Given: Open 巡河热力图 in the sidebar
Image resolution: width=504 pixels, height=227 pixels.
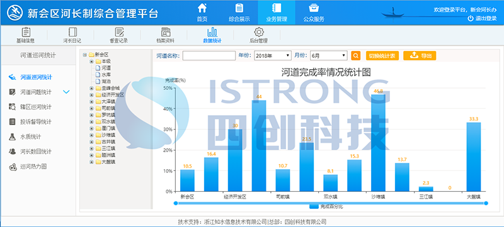Looking at the screenshot, I should (x=33, y=167).
